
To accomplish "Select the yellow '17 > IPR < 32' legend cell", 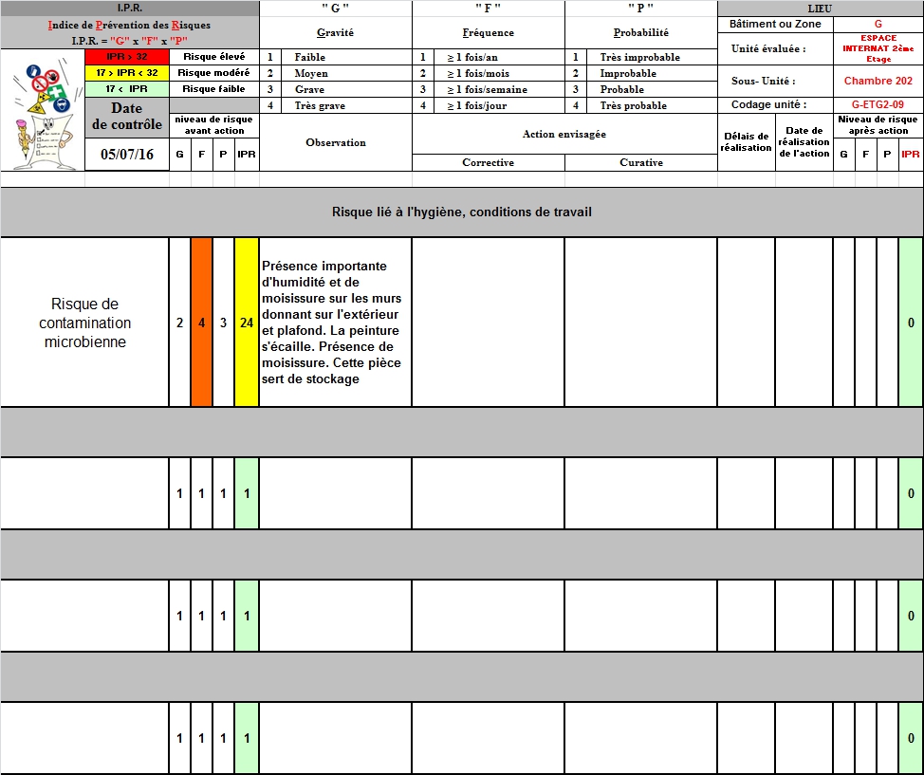I will 126,73.
